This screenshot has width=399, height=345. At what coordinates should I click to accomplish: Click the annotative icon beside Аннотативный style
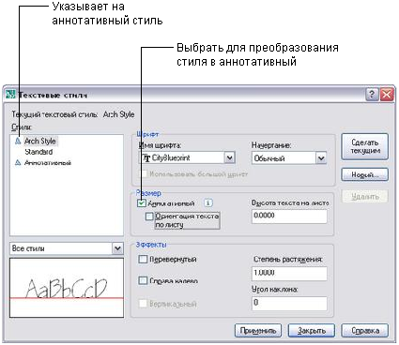(x=18, y=162)
